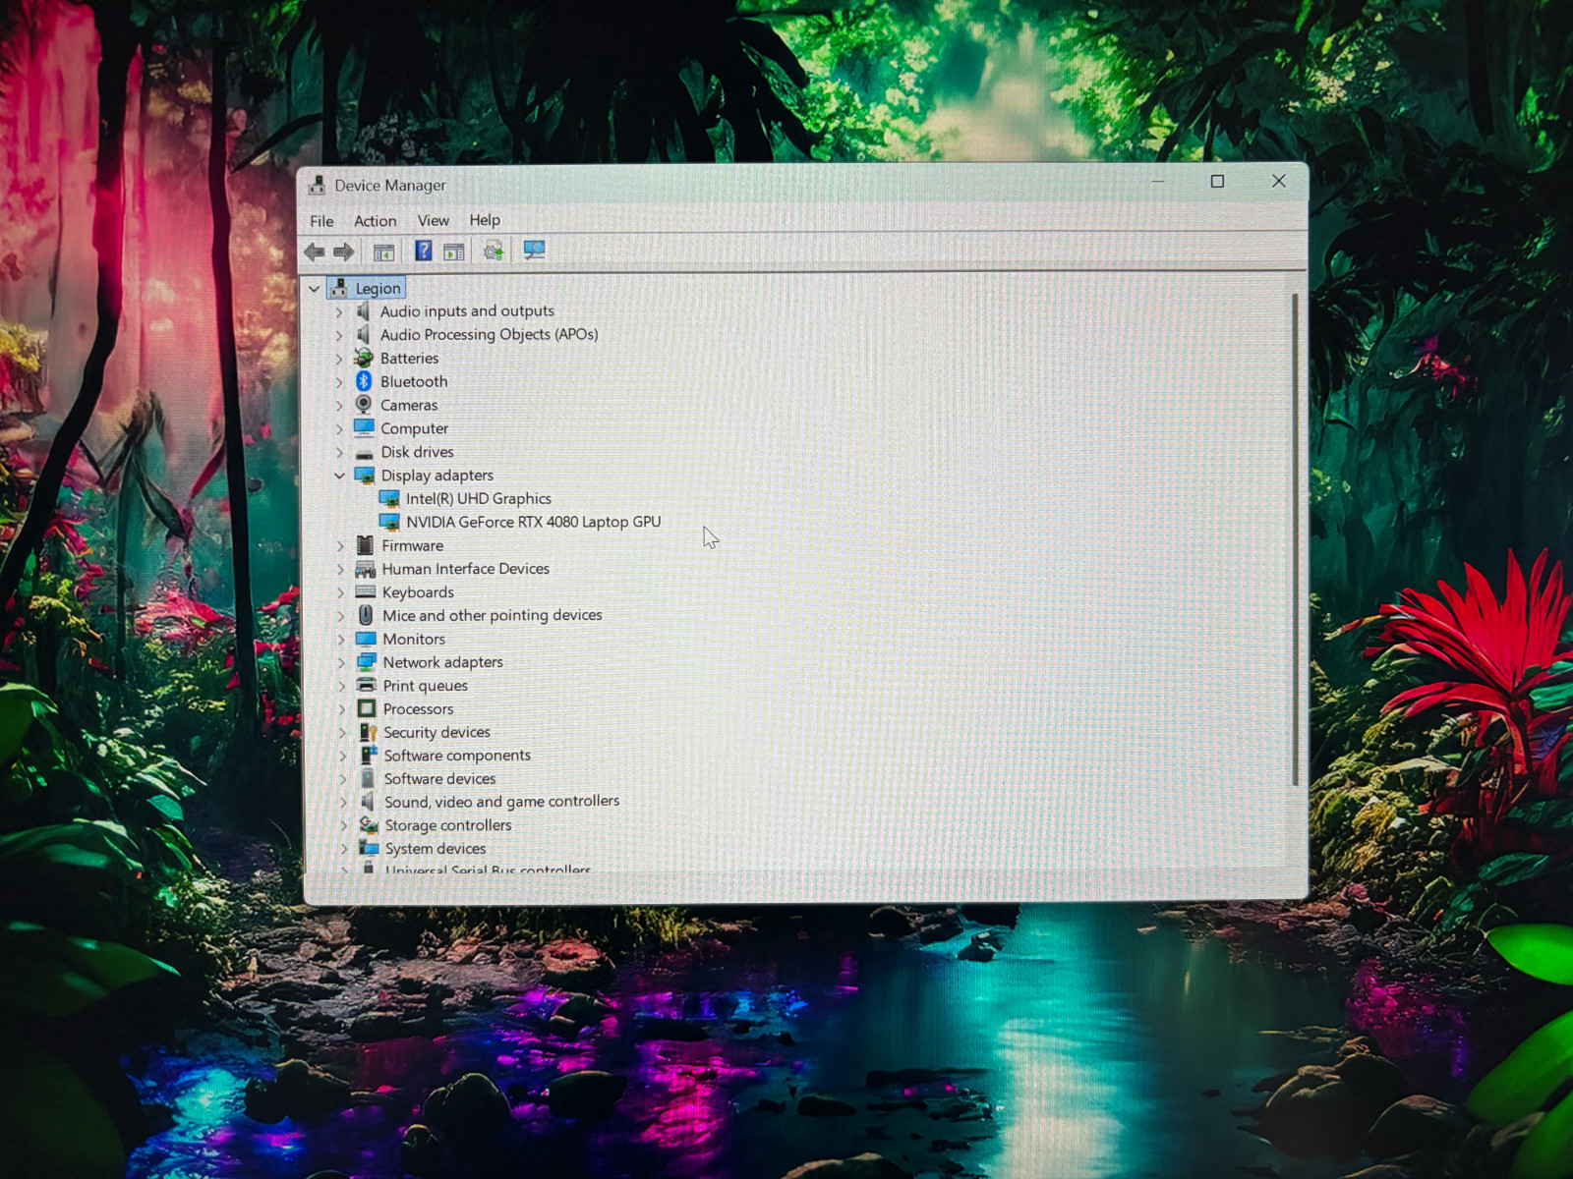Minimize the Device Manager window
The width and height of the screenshot is (1573, 1179).
[1158, 182]
